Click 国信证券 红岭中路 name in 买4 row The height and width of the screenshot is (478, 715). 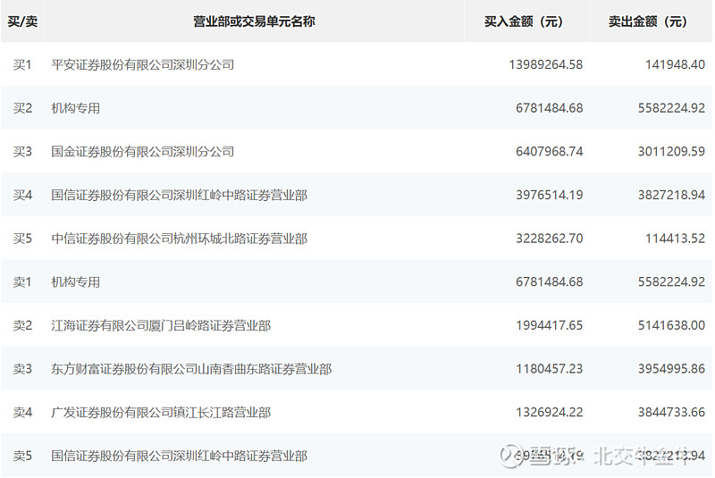180,195
